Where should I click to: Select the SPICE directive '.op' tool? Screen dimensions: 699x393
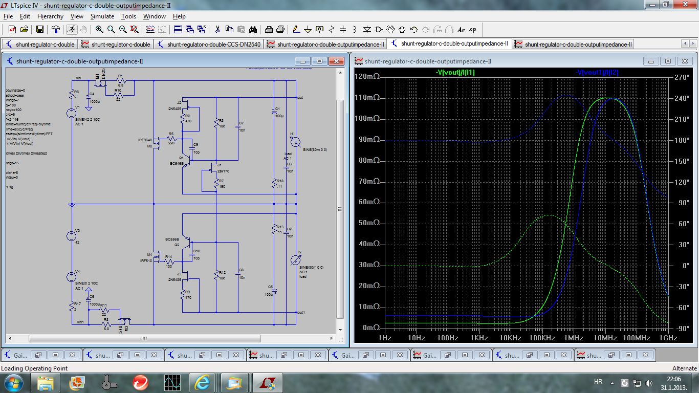[x=473, y=30]
